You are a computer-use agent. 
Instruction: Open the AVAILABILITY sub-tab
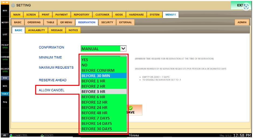coord(36,30)
